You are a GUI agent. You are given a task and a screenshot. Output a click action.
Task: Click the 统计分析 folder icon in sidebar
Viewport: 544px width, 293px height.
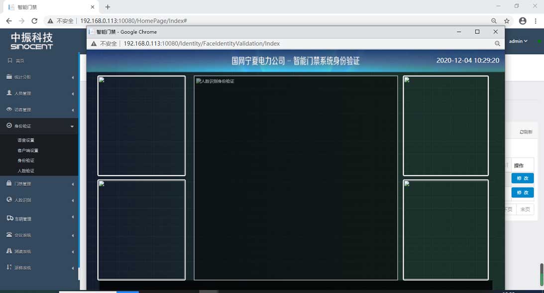9,77
